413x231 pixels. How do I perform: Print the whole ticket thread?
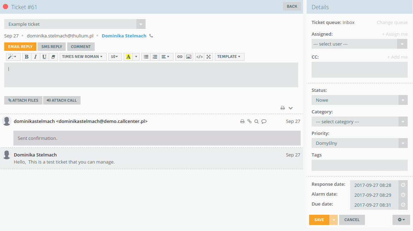pyautogui.click(x=283, y=108)
